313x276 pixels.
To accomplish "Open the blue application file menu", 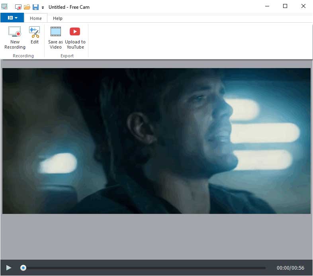I will click(12, 18).
